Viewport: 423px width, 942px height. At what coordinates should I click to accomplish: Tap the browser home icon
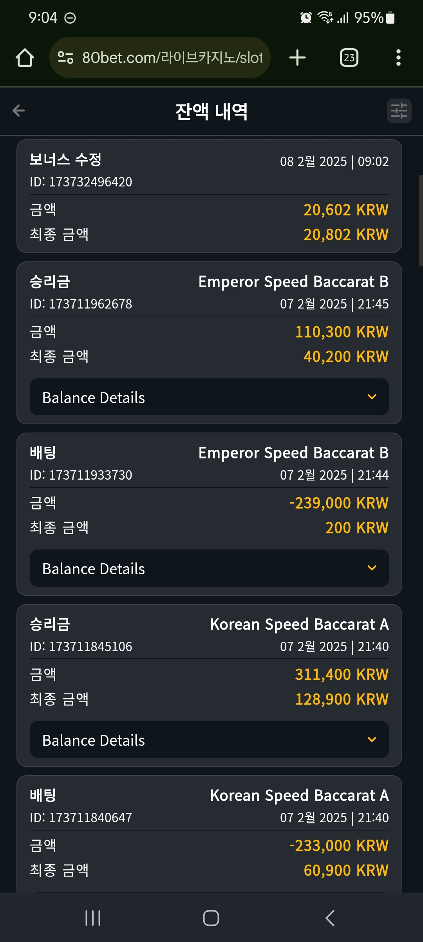[x=25, y=58]
